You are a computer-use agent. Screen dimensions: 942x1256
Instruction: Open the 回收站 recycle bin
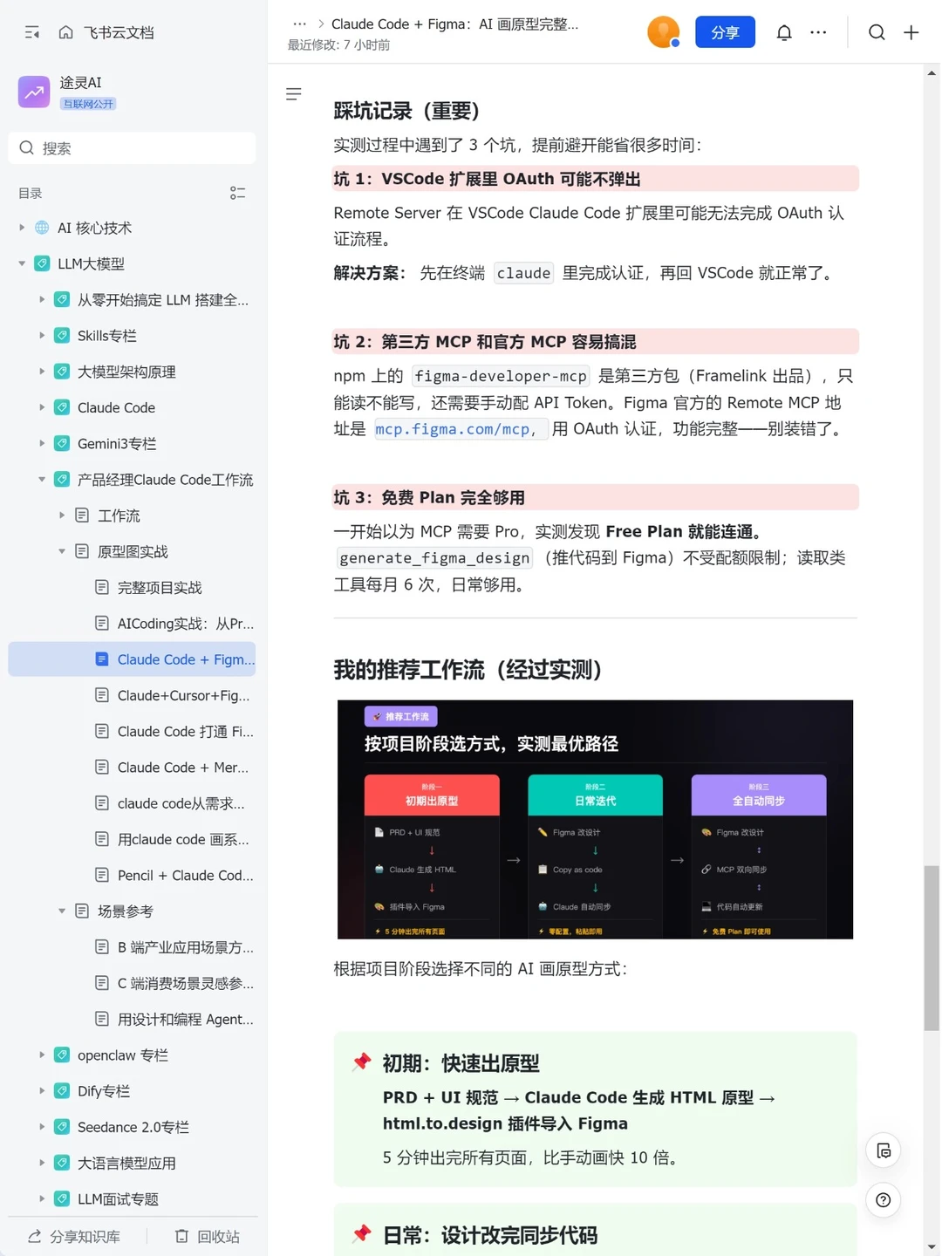click(207, 1237)
